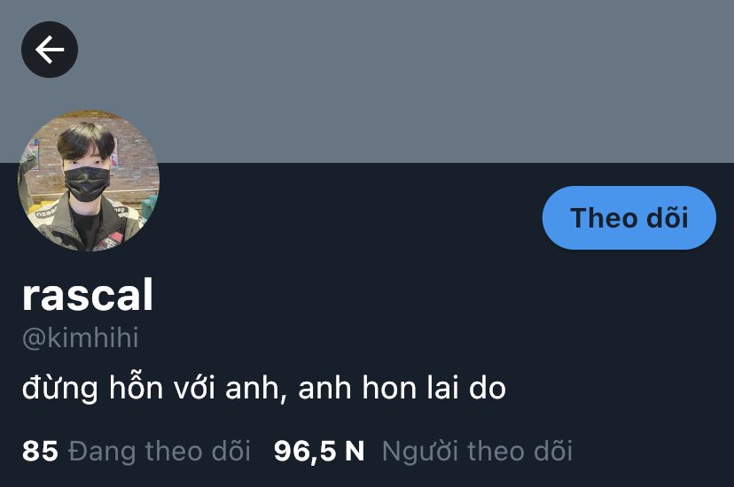The image size is (734, 487).
Task: Click the bio text starting with đừng hỗn
Action: [264, 389]
